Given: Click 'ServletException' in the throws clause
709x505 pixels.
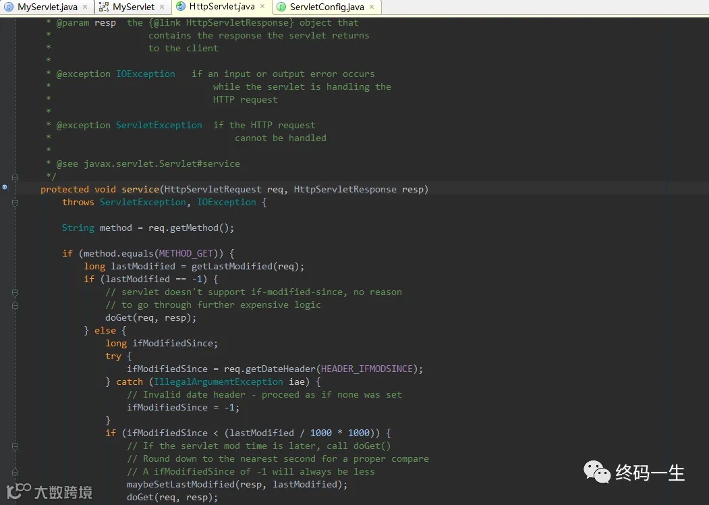Looking at the screenshot, I should pos(142,202).
